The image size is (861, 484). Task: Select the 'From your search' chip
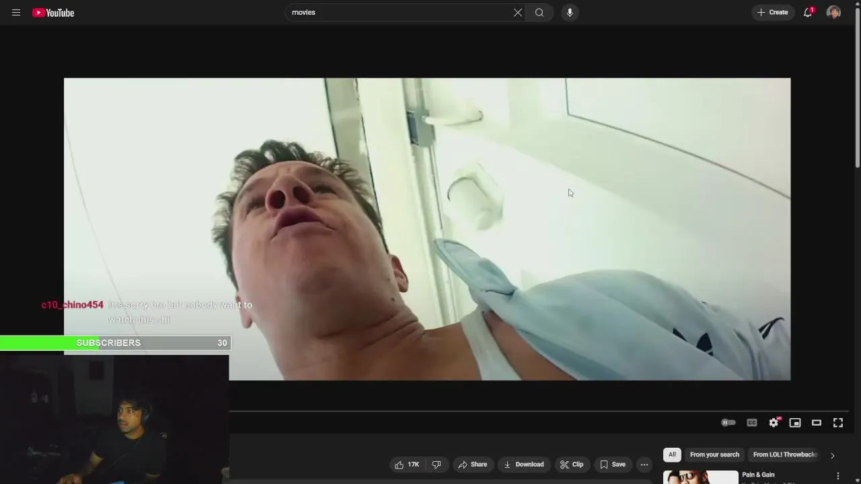tap(714, 455)
